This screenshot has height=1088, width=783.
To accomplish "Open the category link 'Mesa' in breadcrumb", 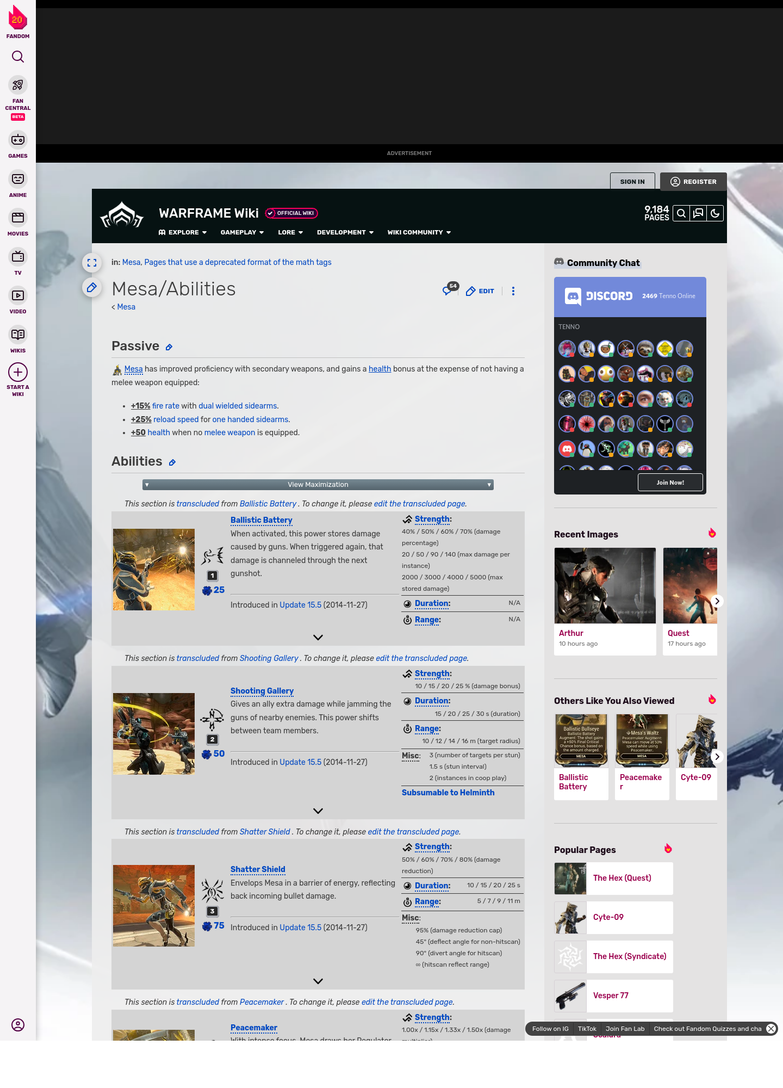I will pyautogui.click(x=131, y=262).
